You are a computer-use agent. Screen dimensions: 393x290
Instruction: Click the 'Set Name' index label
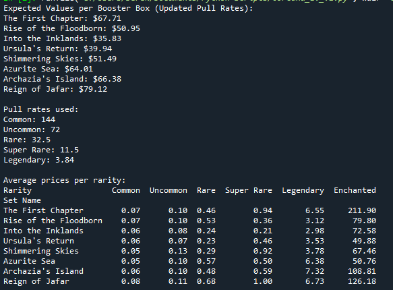(22, 200)
